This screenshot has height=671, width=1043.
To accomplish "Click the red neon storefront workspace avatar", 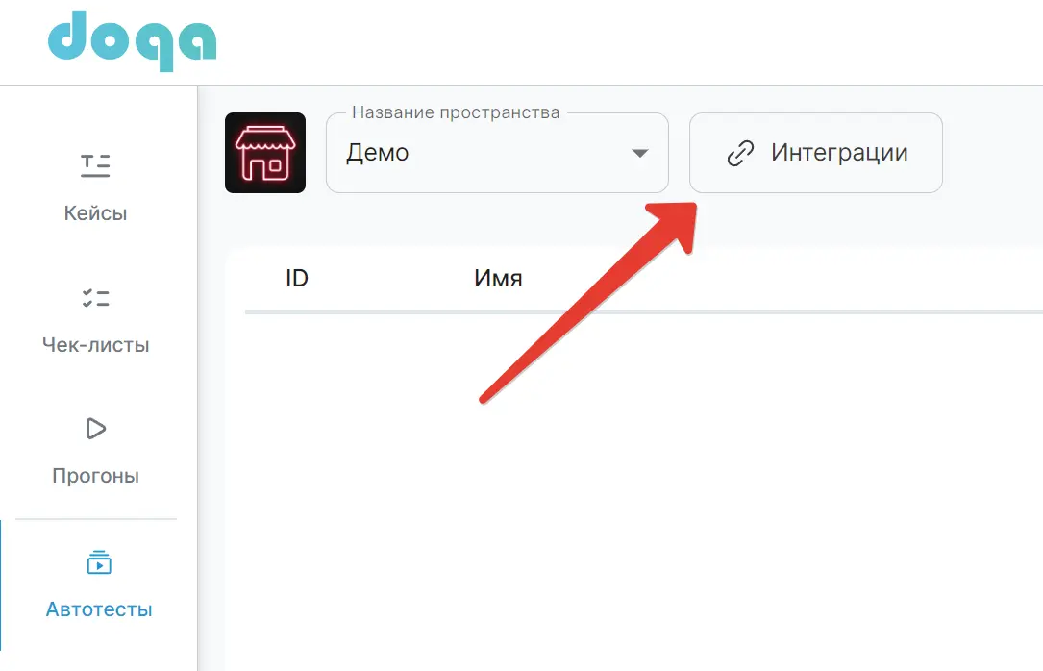I will 265,153.
